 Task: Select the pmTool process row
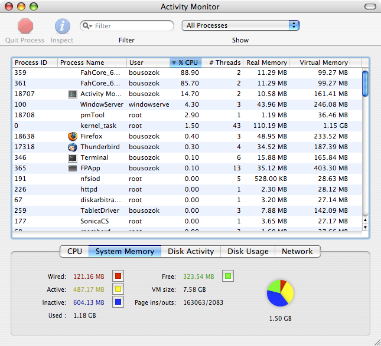coord(187,115)
